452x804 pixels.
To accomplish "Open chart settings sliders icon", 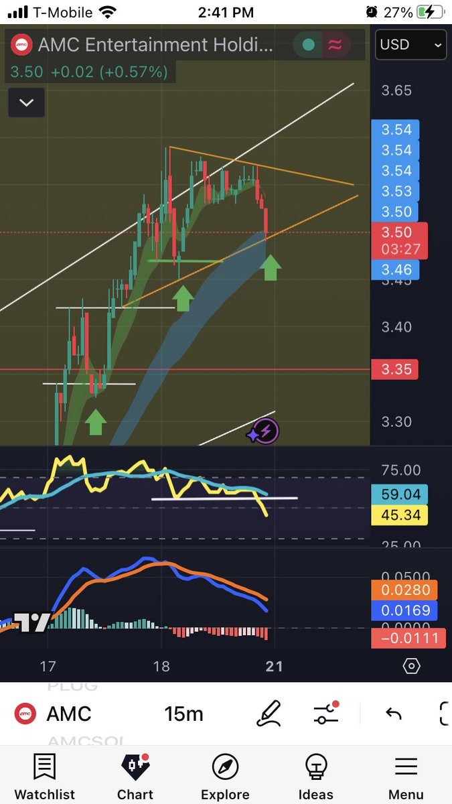I will click(x=326, y=714).
